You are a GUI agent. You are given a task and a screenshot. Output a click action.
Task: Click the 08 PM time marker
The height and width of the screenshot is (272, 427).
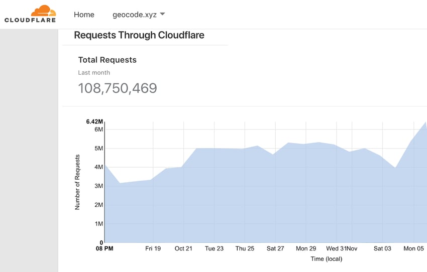(x=104, y=248)
